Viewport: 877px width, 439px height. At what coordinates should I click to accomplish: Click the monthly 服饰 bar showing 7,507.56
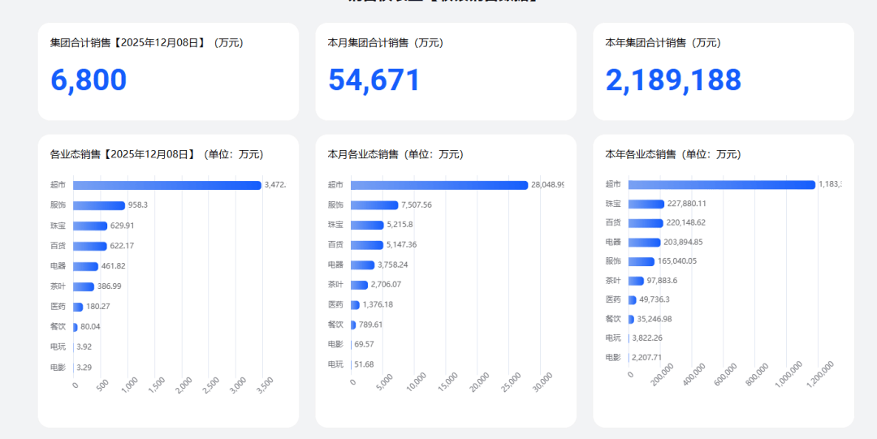point(374,205)
